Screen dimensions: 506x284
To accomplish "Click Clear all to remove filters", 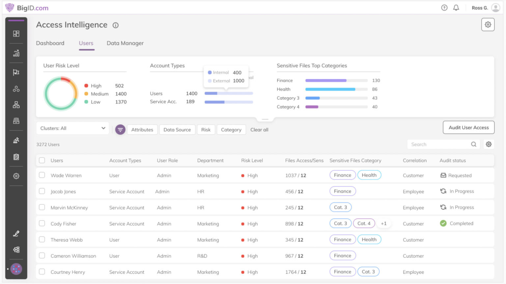I will [x=259, y=130].
